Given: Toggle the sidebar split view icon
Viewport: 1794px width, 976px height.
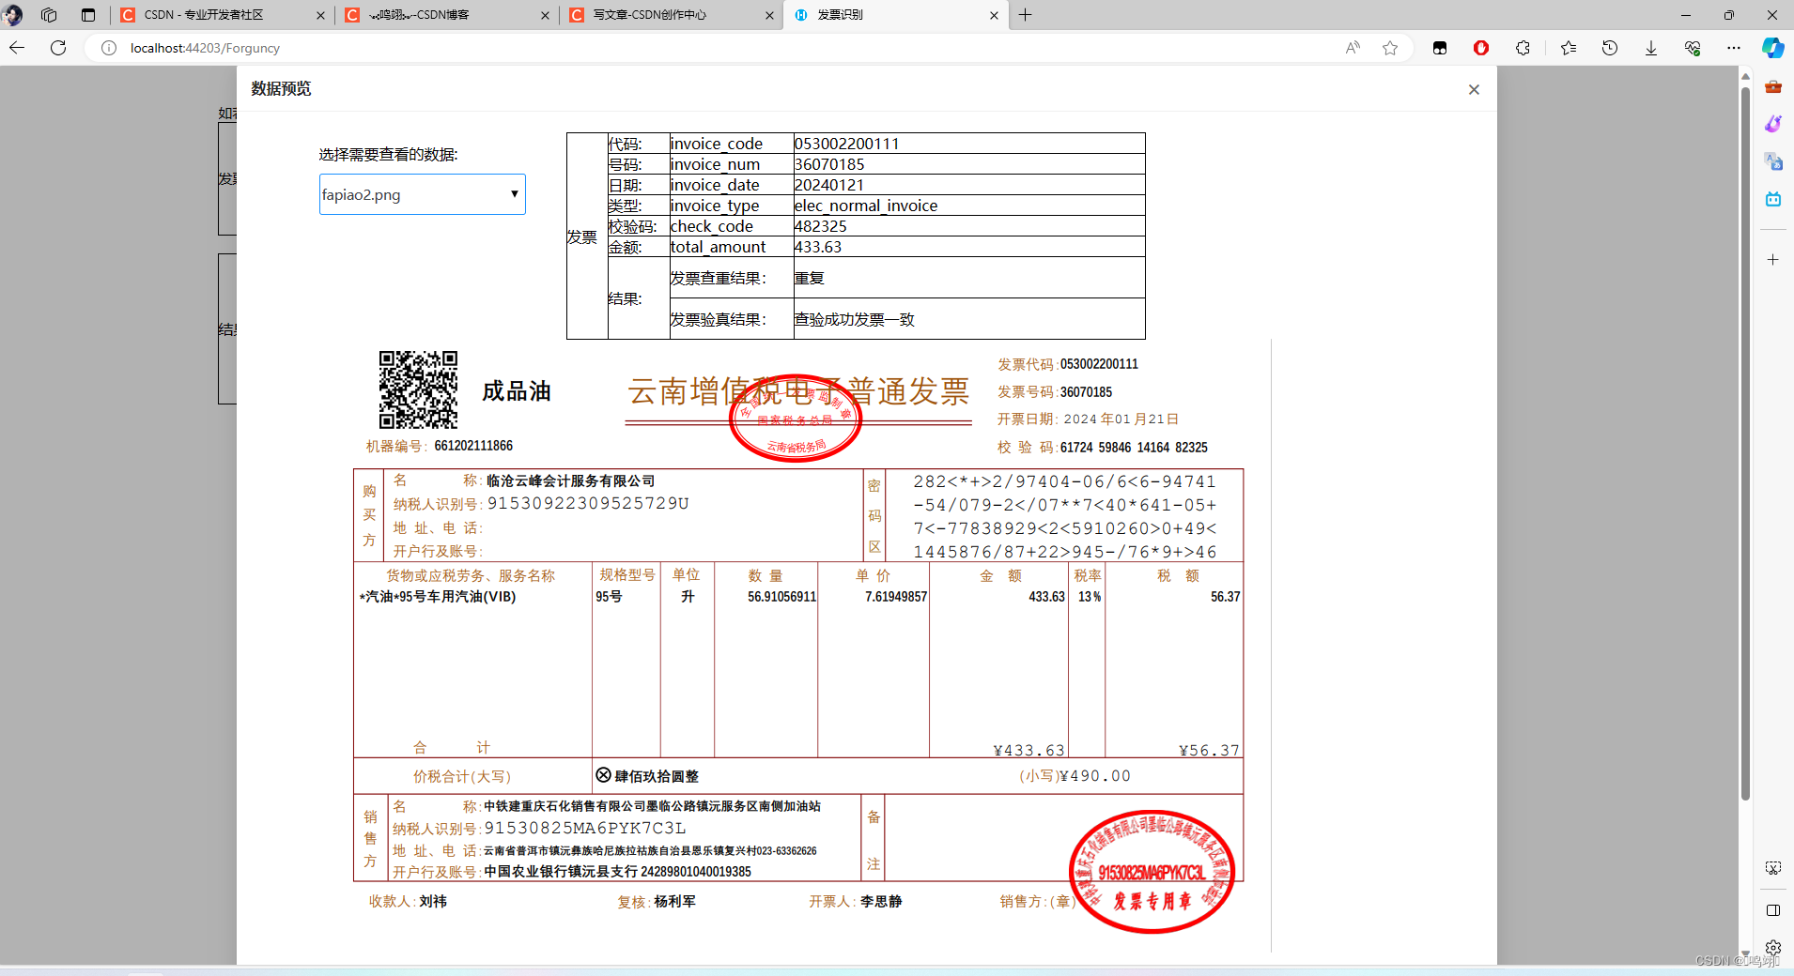Looking at the screenshot, I should 1773,910.
